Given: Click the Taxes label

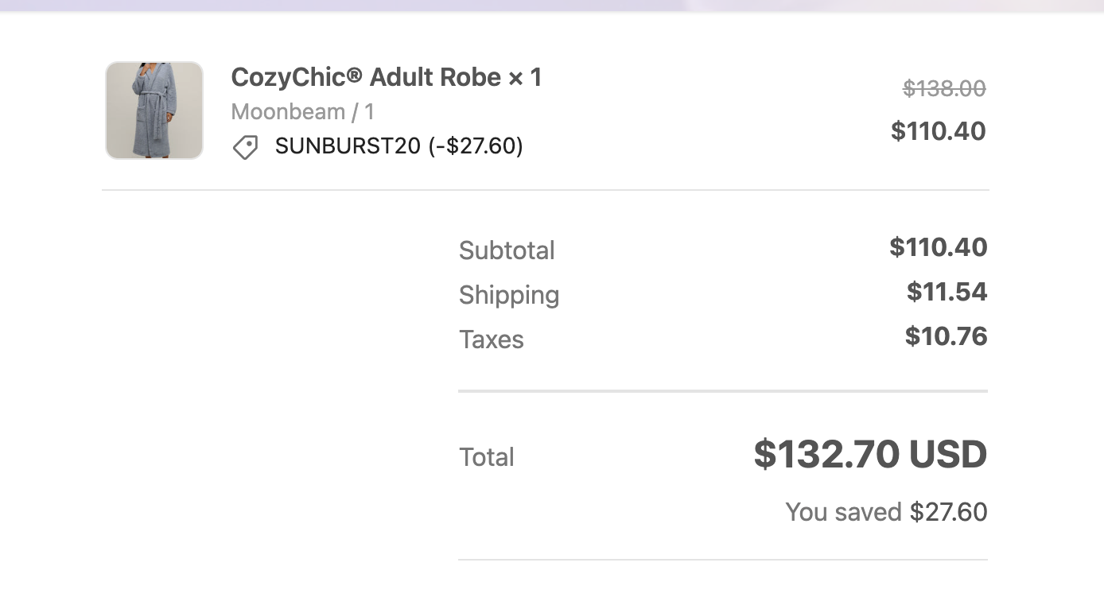Looking at the screenshot, I should click(492, 339).
